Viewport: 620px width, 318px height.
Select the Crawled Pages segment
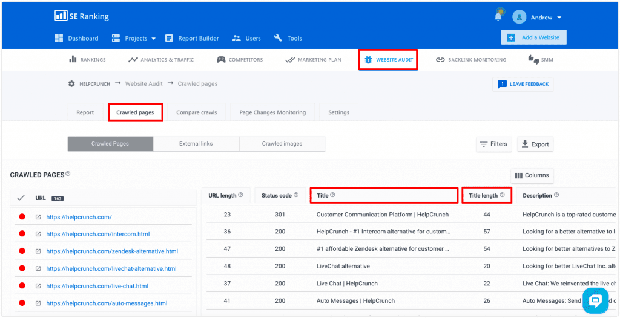tap(110, 144)
